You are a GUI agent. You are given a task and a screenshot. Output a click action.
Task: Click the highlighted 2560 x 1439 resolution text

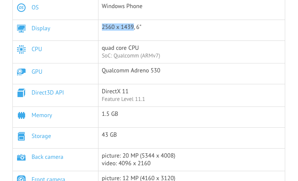click(118, 27)
